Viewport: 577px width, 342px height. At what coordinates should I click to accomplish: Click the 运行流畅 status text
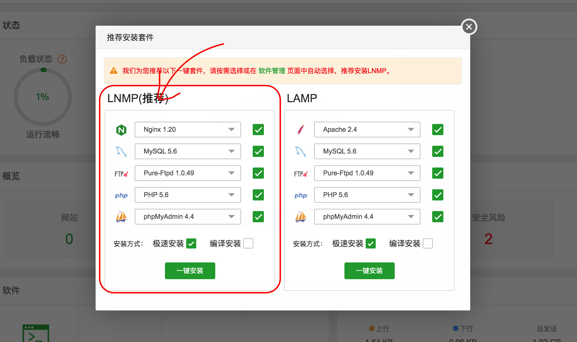pos(43,134)
